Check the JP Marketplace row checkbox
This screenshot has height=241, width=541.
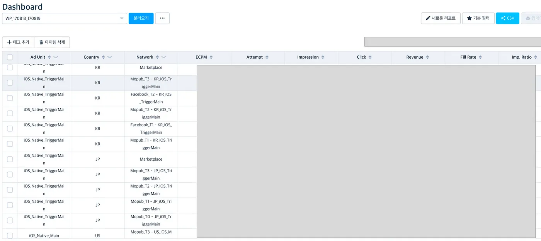pyautogui.click(x=10, y=159)
